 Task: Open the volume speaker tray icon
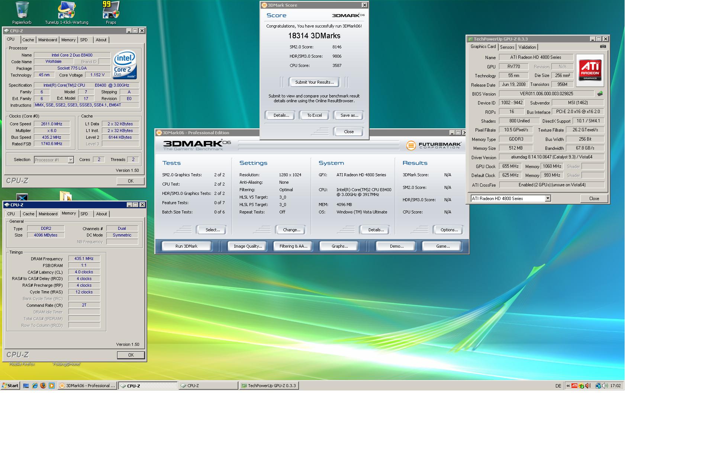[x=605, y=386]
